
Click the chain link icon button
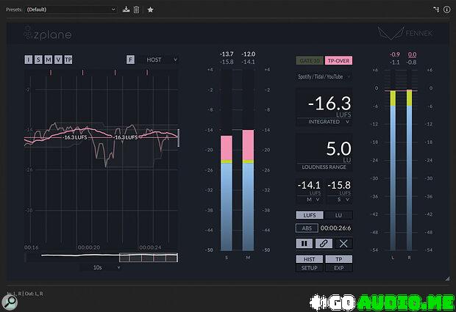324,243
